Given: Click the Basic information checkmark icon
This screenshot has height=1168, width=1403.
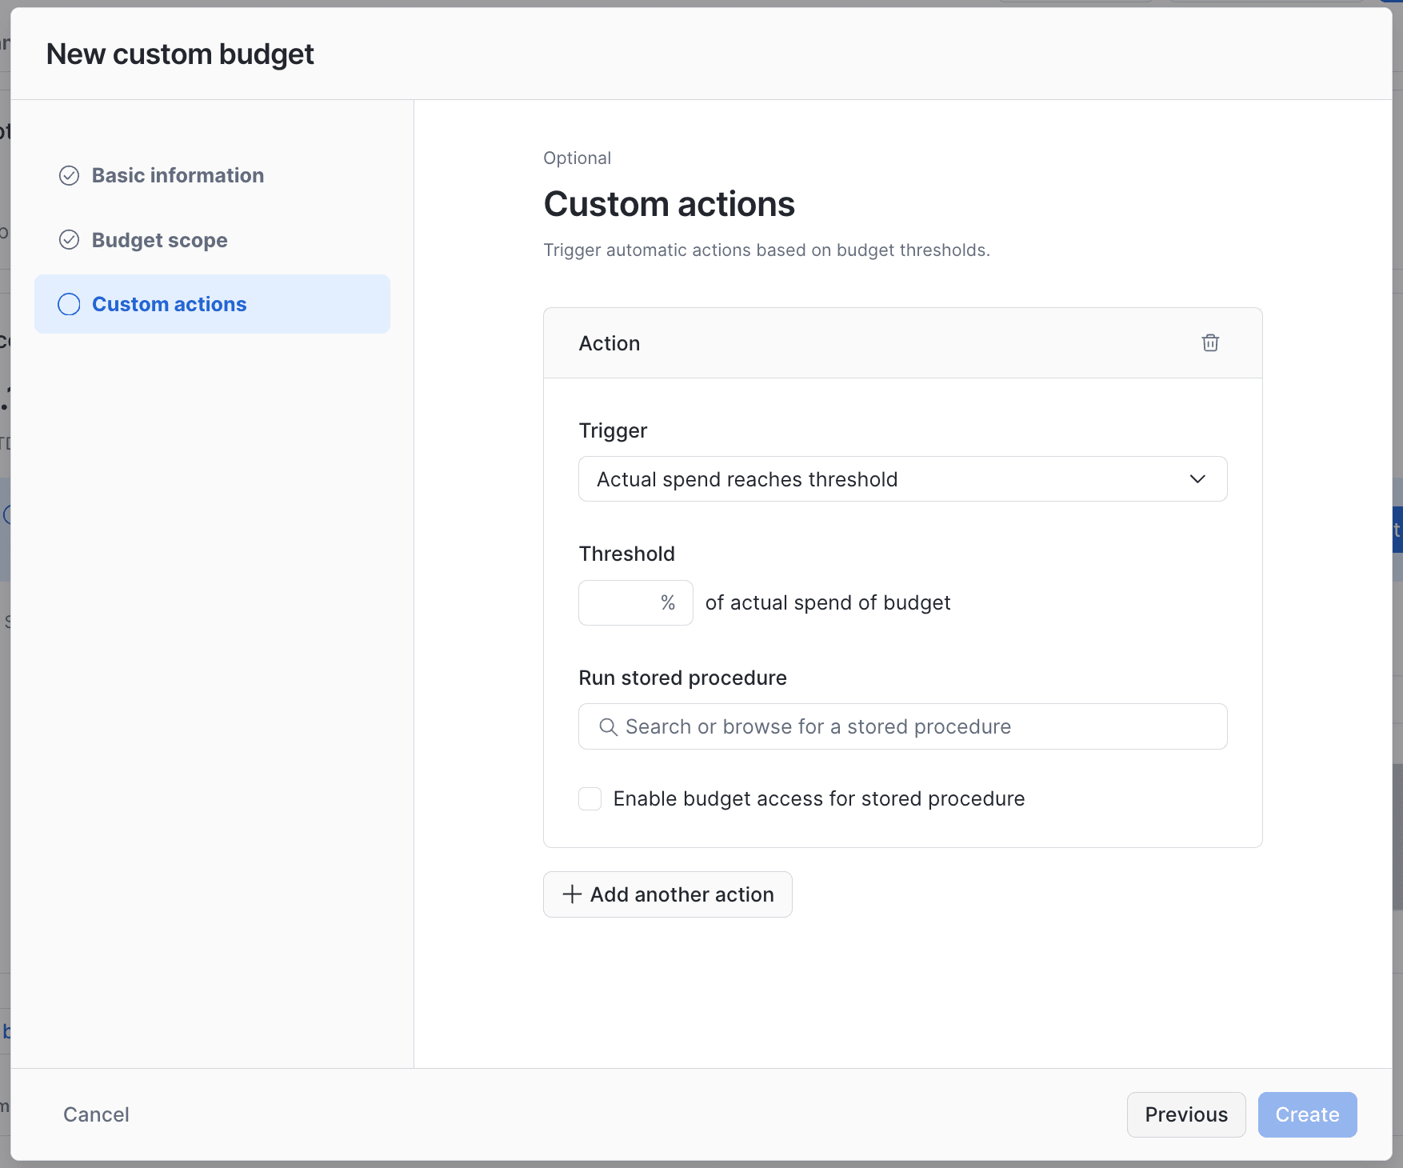Looking at the screenshot, I should tap(70, 175).
